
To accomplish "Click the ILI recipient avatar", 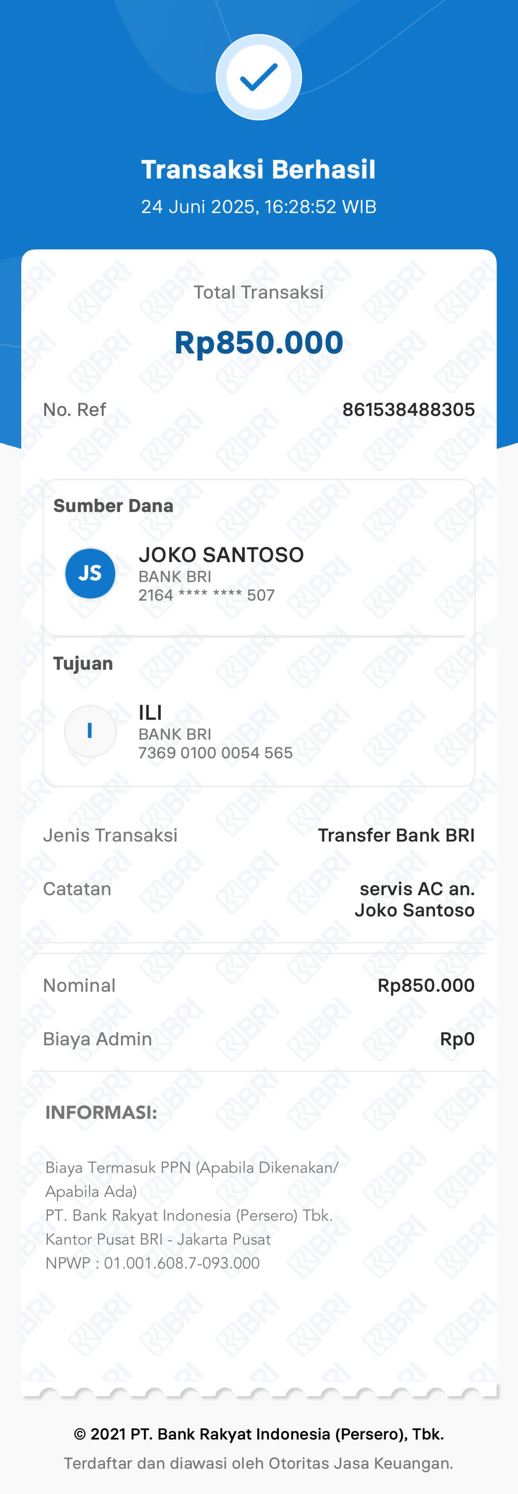I will pos(90,731).
